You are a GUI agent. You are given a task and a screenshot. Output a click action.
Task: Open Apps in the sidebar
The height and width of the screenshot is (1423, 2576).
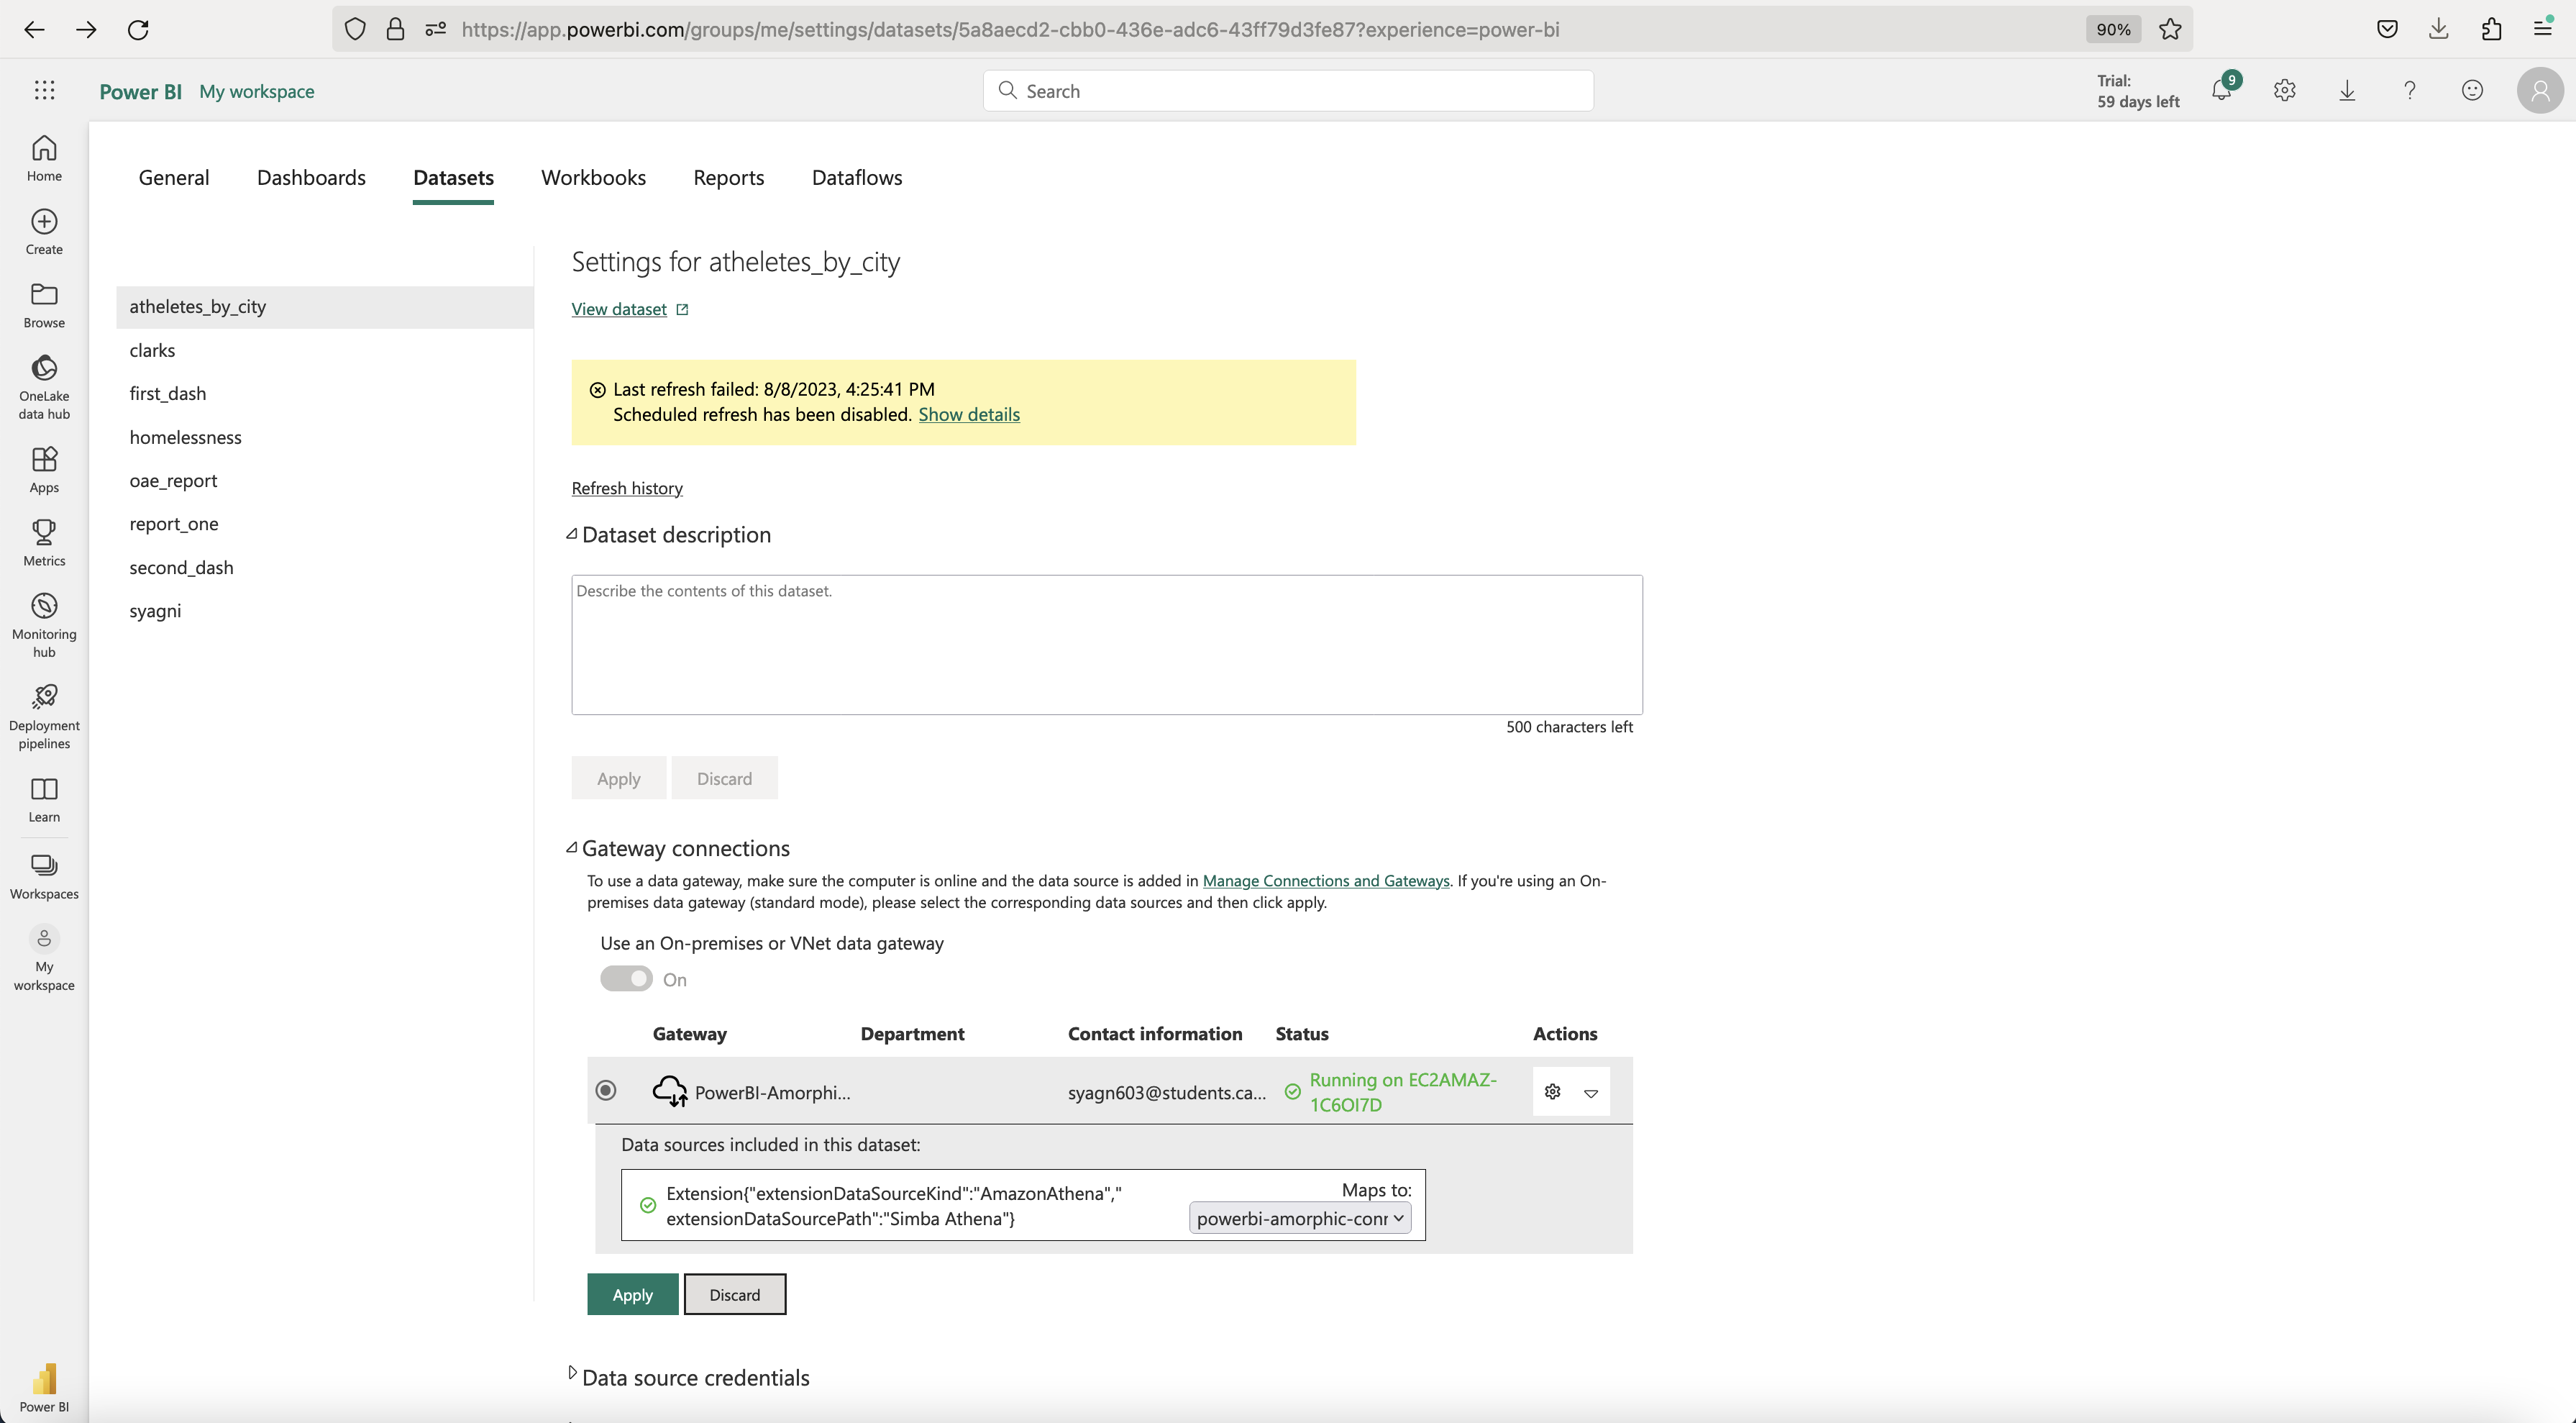44,469
